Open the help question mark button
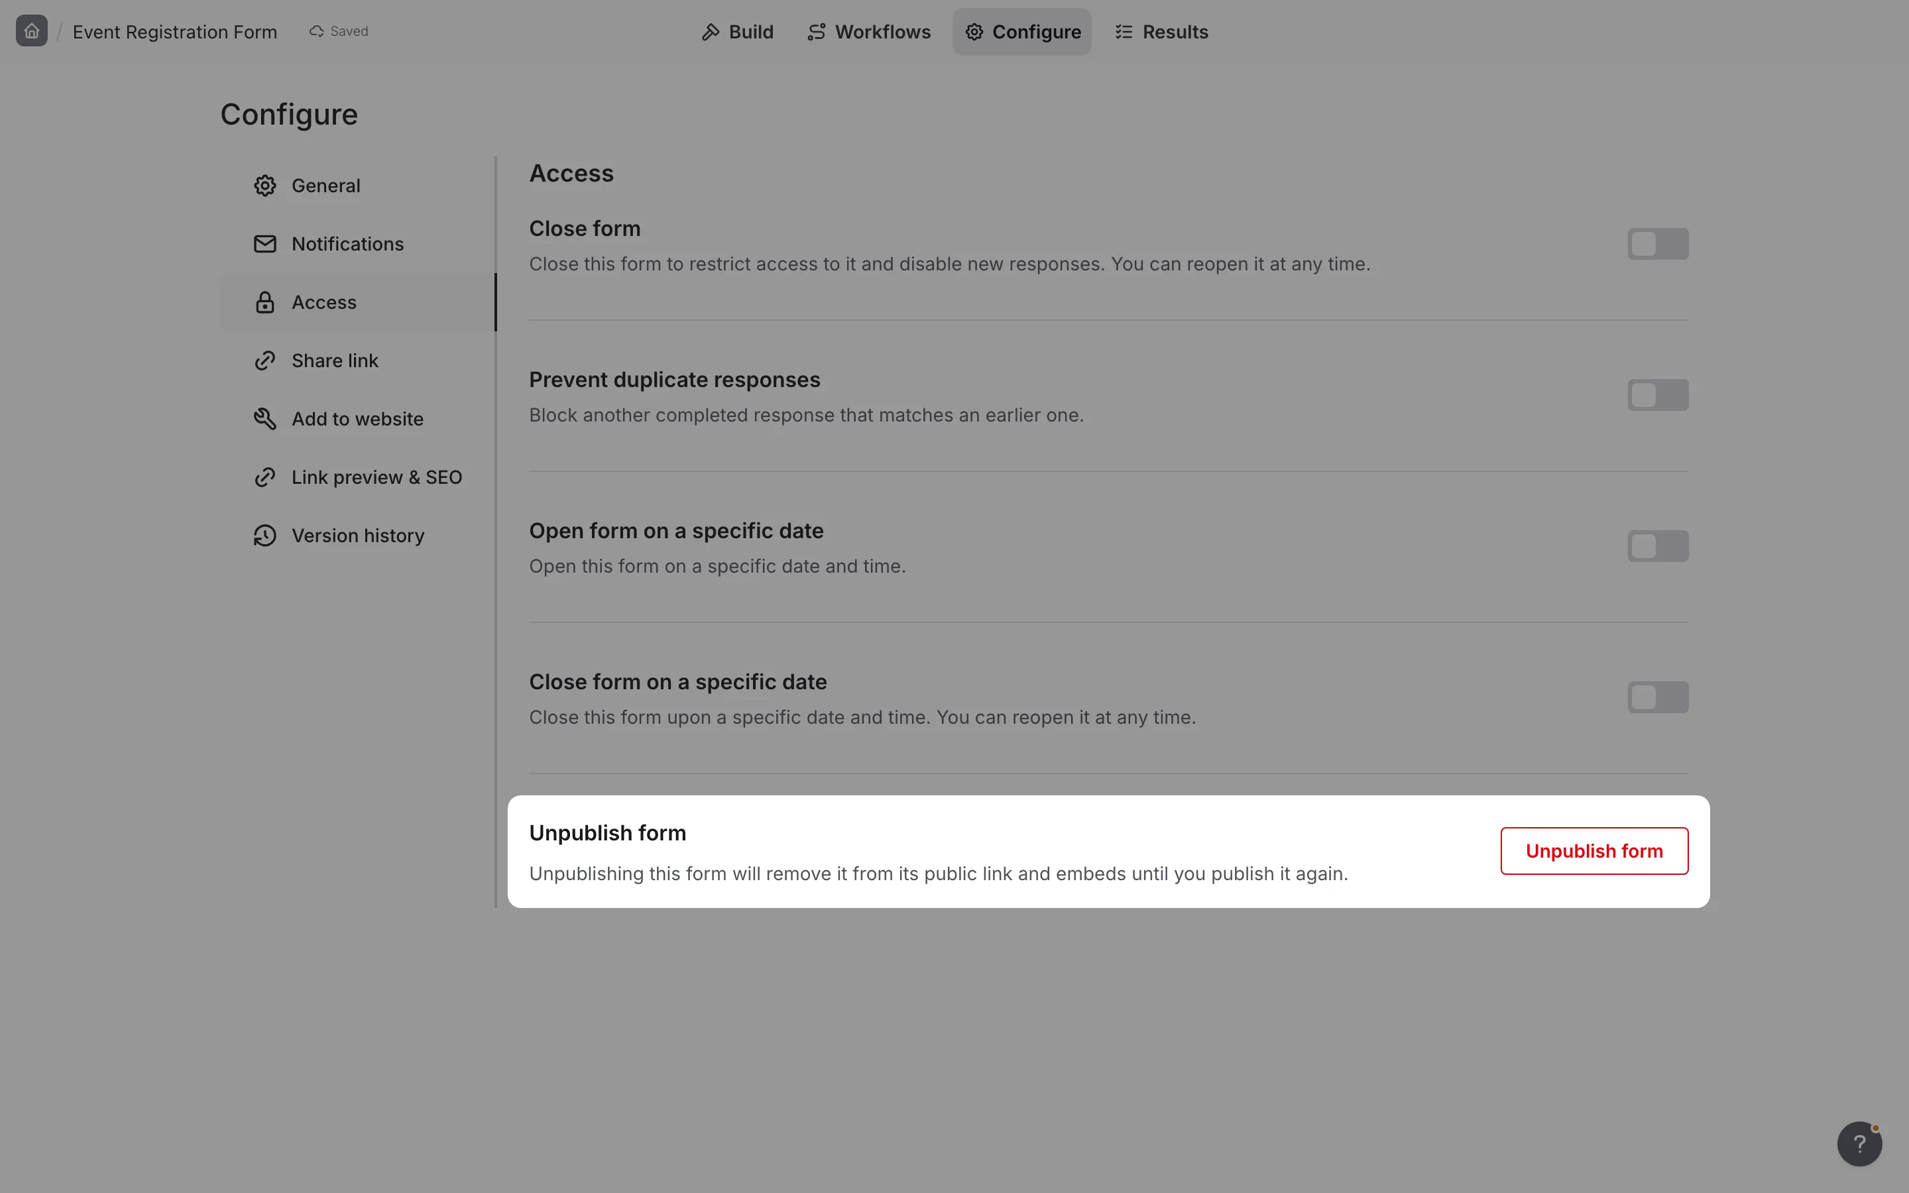The height and width of the screenshot is (1193, 1909). click(1859, 1143)
